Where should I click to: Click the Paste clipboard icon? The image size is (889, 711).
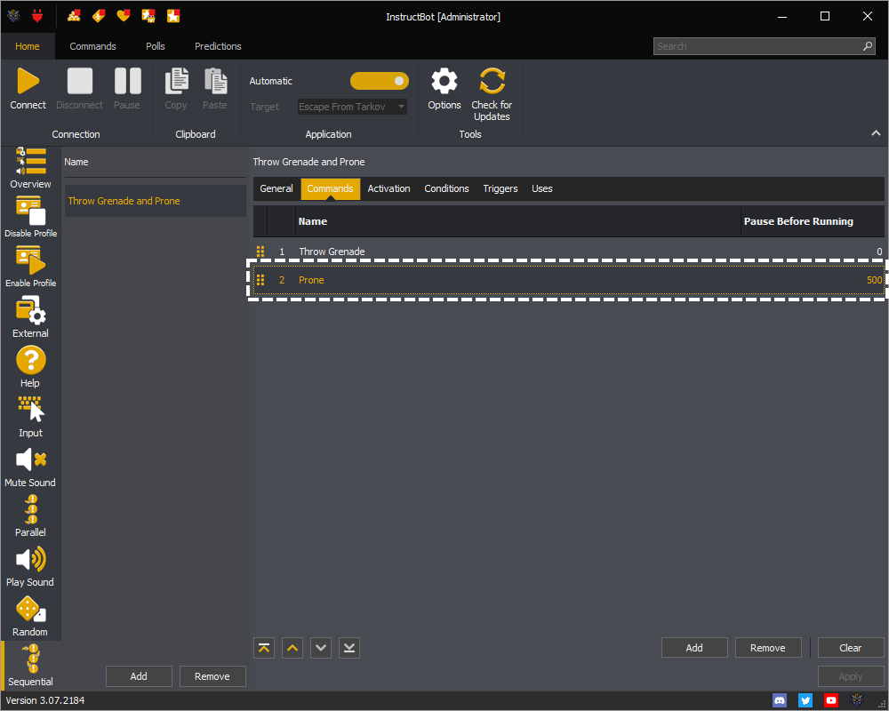coord(215,81)
